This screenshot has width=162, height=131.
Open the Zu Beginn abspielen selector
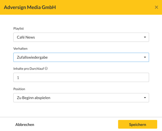pyautogui.click(x=81, y=98)
